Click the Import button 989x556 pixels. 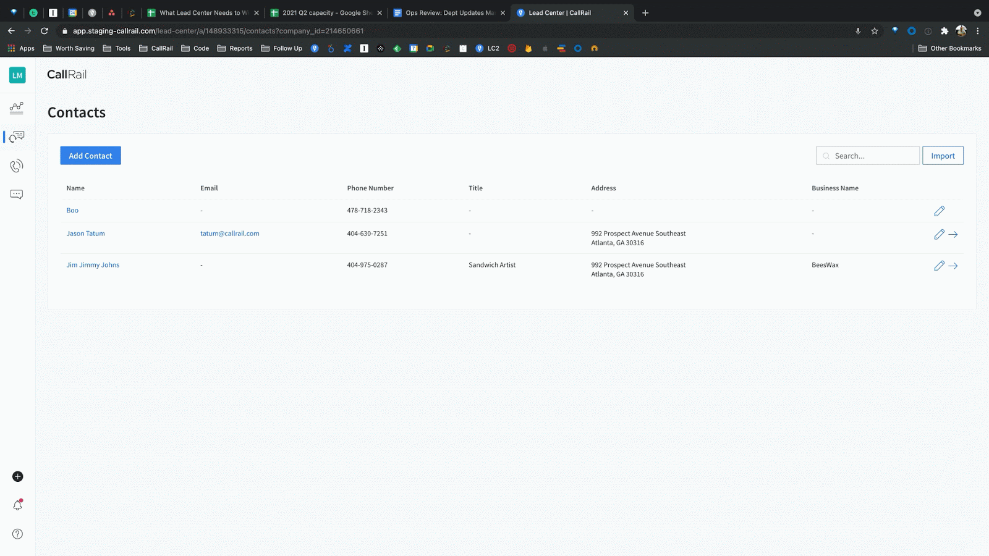(943, 156)
